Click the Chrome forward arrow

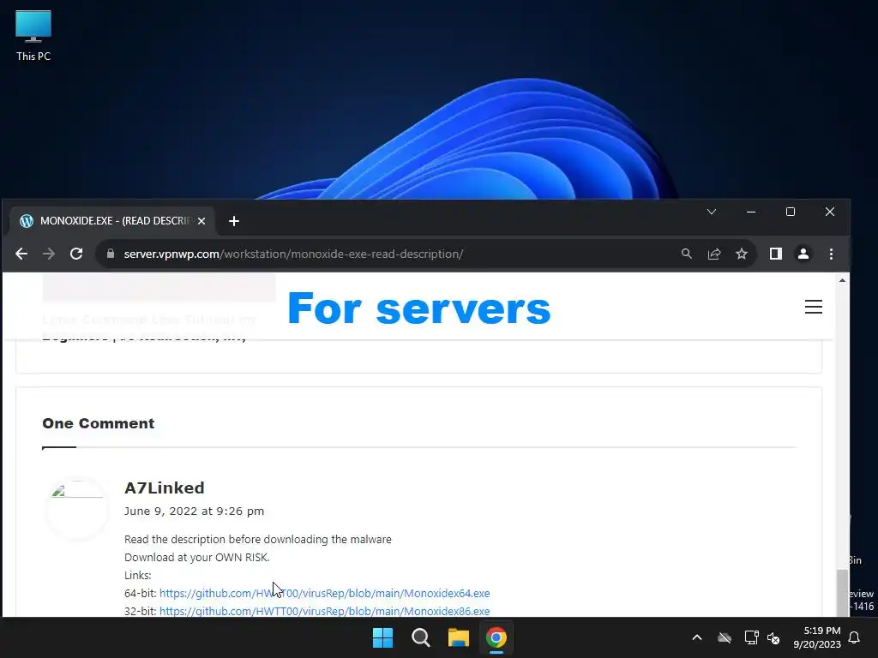49,254
